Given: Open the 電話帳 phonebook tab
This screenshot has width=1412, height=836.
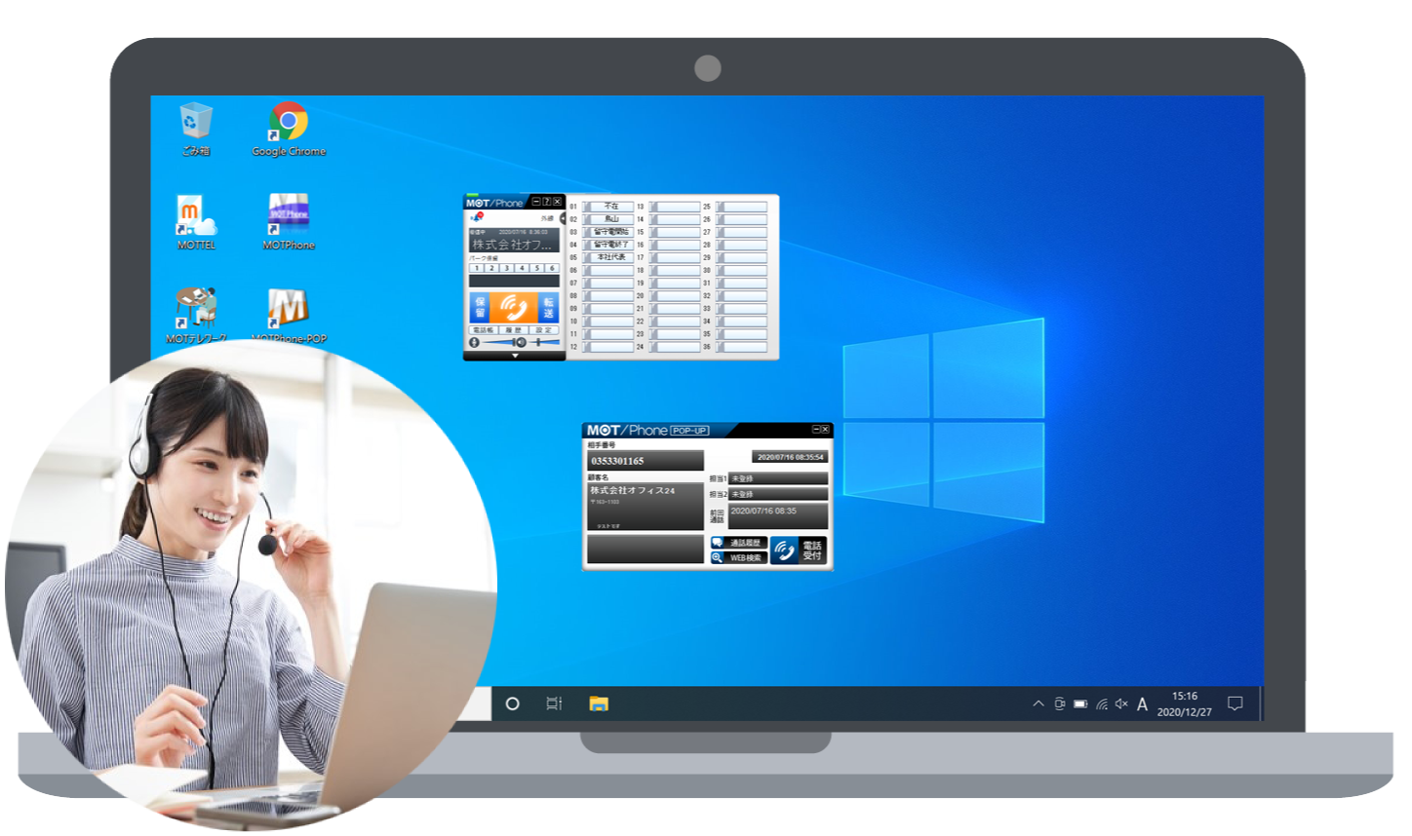Looking at the screenshot, I should pos(484,330).
